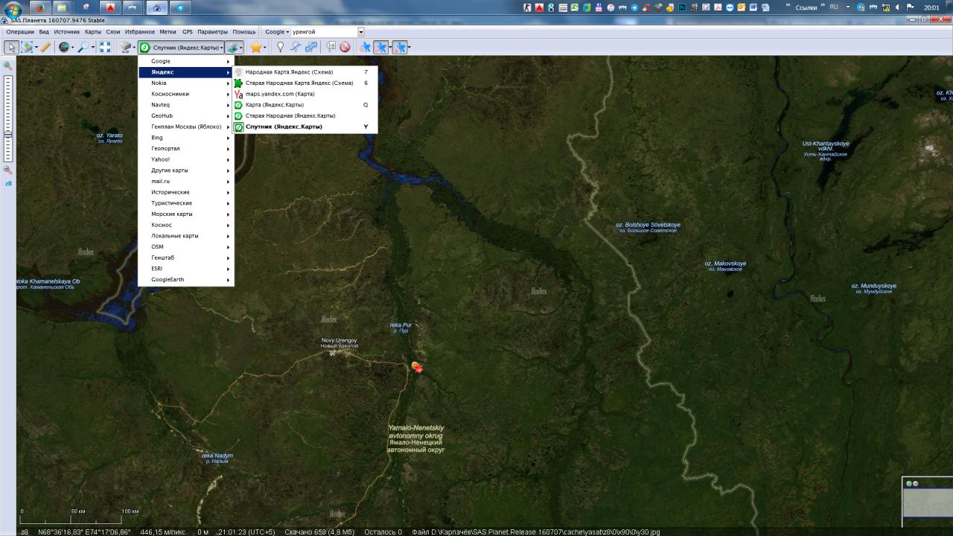953x536 pixels.
Task: Click the globe go-to icon
Action: [x=64, y=47]
